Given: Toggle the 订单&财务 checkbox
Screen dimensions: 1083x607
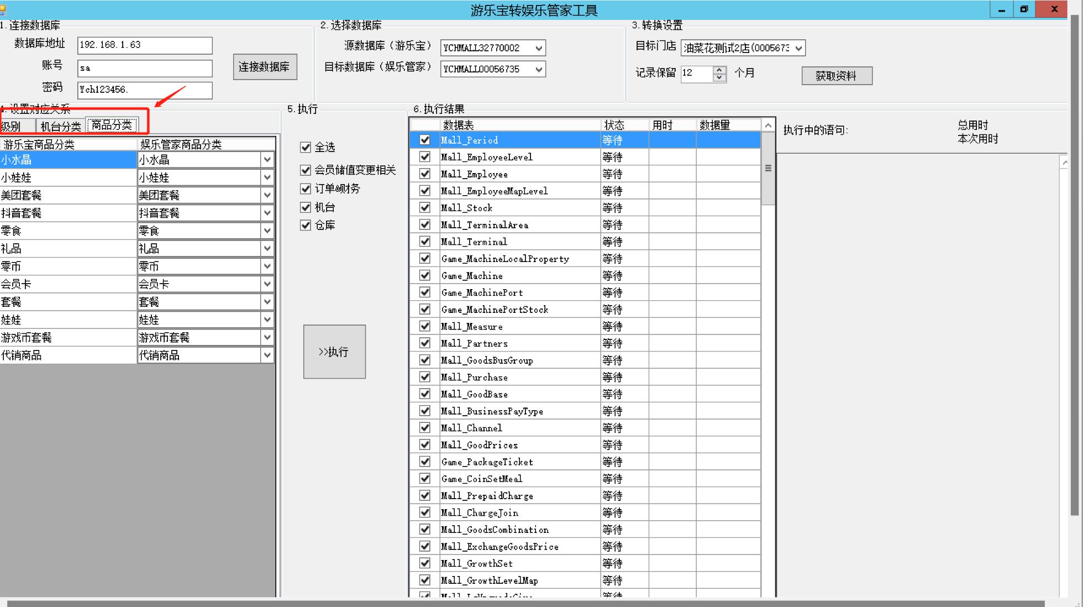Looking at the screenshot, I should click(x=306, y=189).
